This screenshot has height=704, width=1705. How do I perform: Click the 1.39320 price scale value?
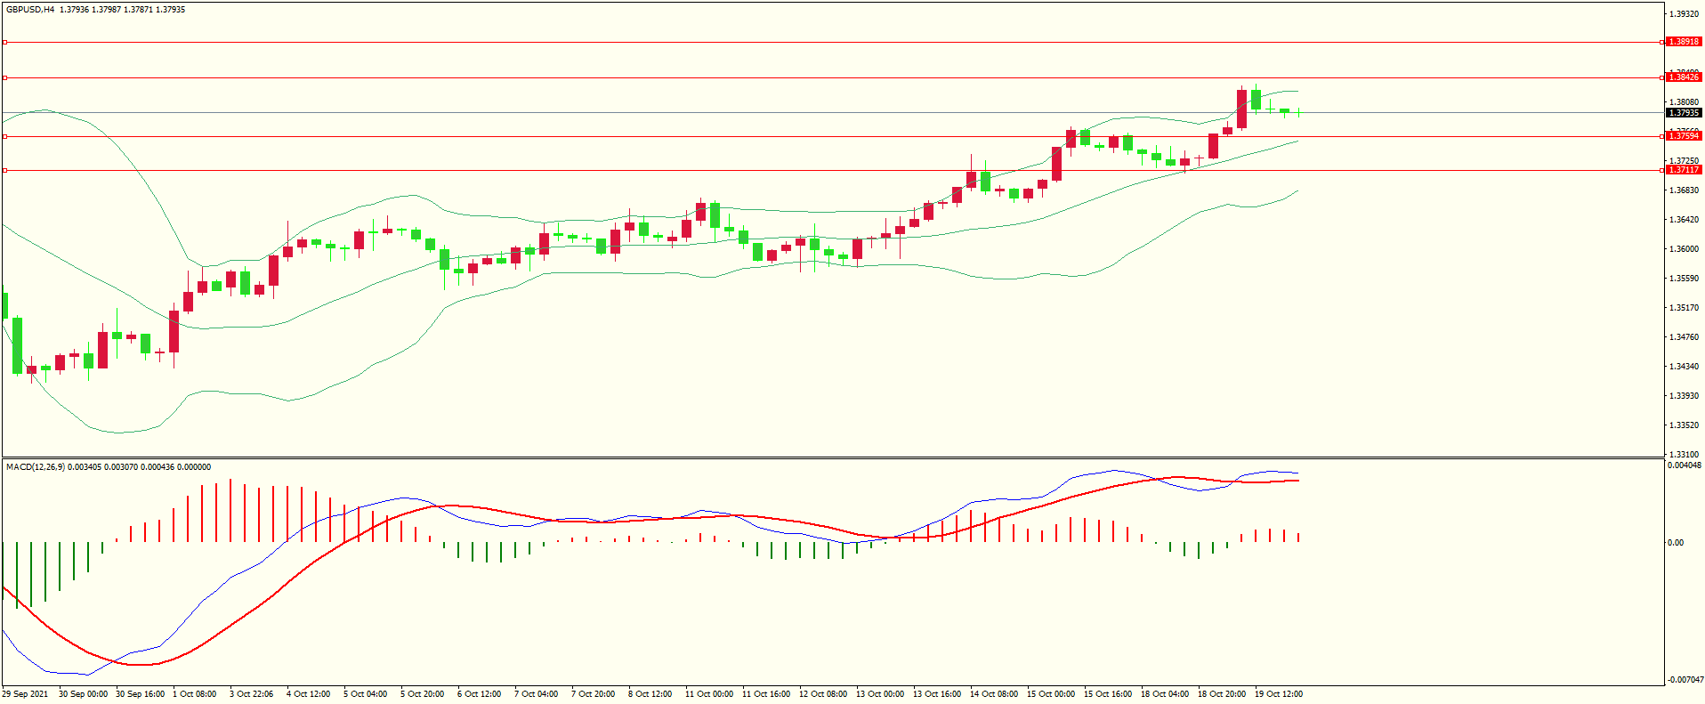tap(1684, 14)
